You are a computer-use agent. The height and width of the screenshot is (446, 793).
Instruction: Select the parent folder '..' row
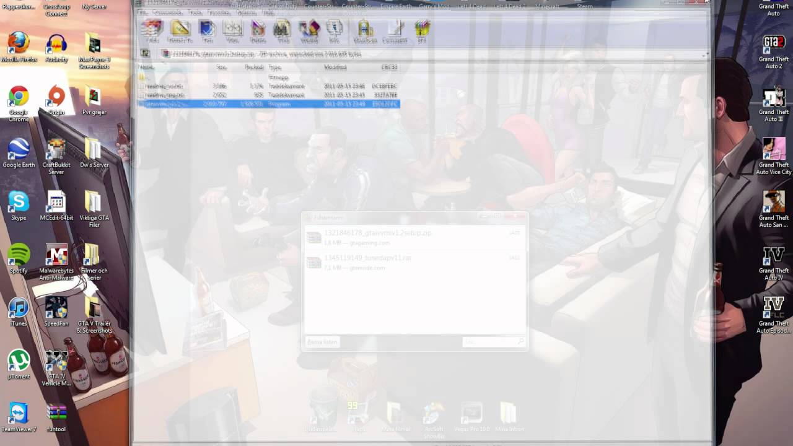[x=268, y=78]
